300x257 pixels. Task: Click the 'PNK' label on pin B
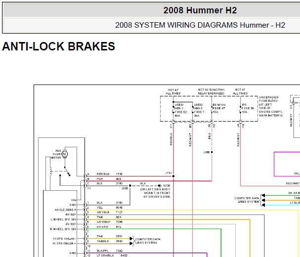[x=100, y=179]
